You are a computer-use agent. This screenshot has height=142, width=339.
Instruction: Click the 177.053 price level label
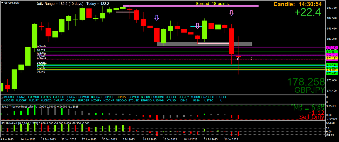click(x=332, y=68)
